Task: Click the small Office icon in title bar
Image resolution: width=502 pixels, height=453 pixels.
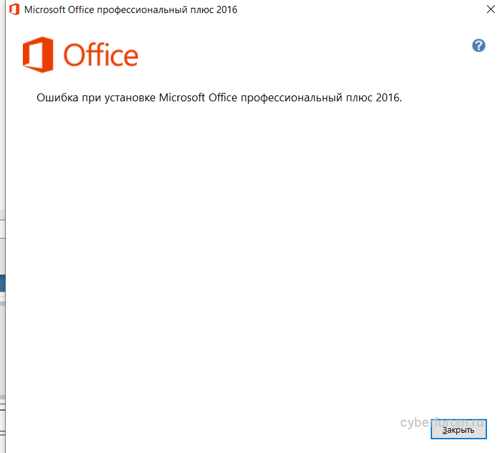Action: click(14, 10)
